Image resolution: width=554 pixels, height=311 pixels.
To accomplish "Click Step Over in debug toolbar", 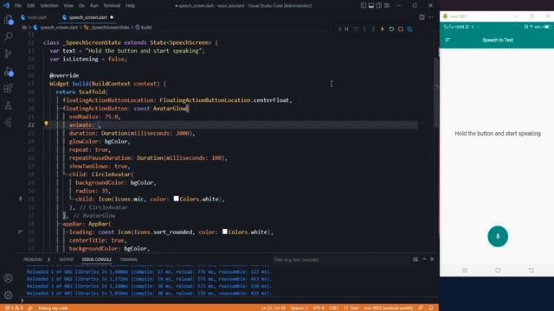I will tap(356, 29).
